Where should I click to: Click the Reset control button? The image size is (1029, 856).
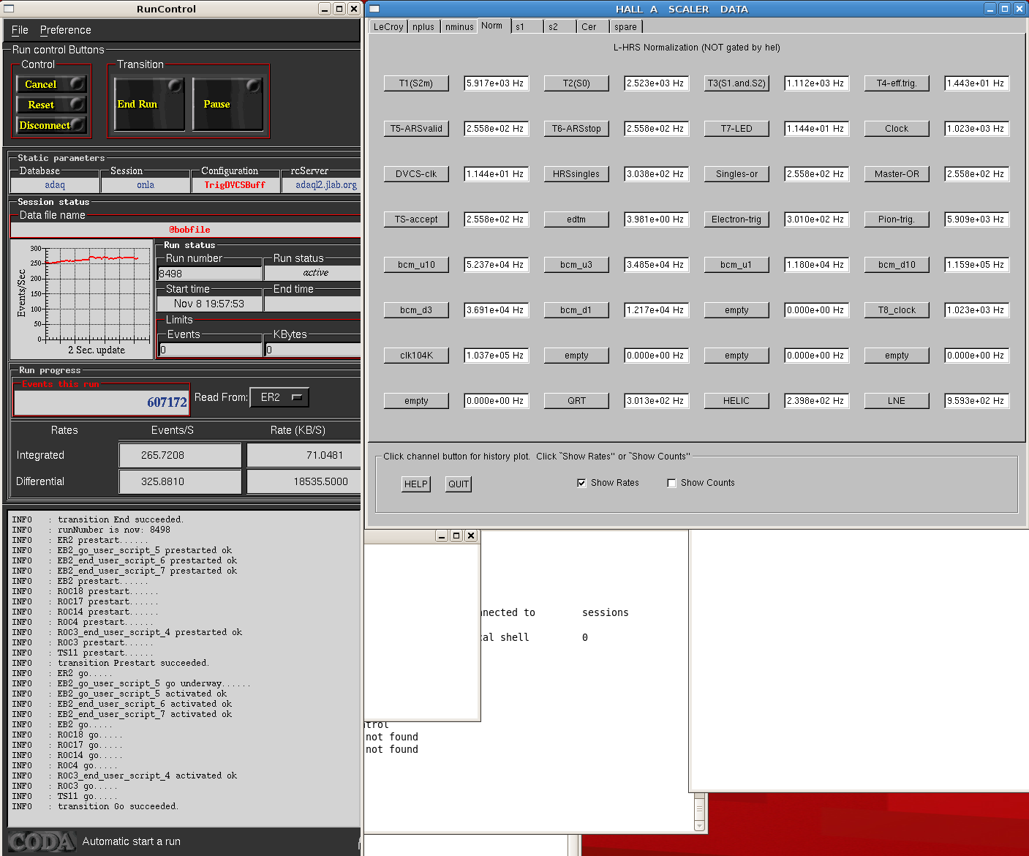point(51,105)
